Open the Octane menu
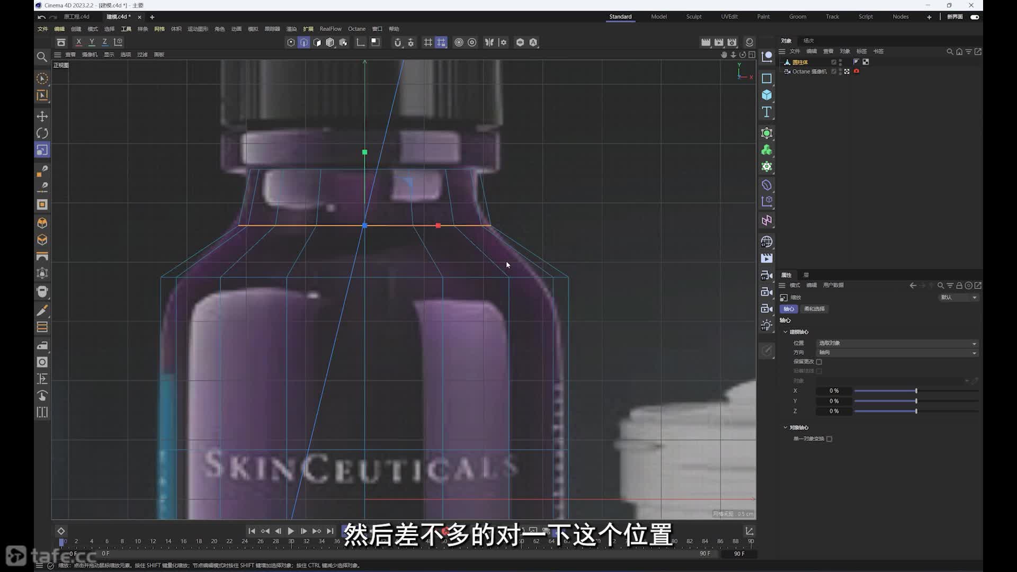Screen dimensions: 1017x572 356,29
